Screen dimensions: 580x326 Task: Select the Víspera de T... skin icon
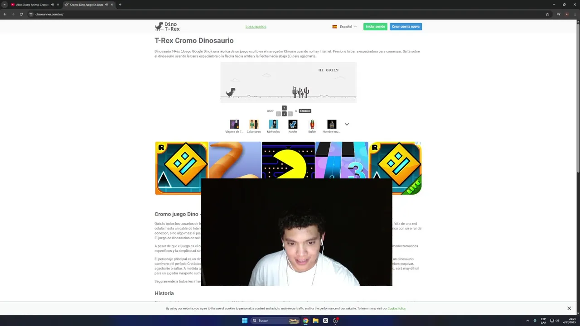[234, 124]
